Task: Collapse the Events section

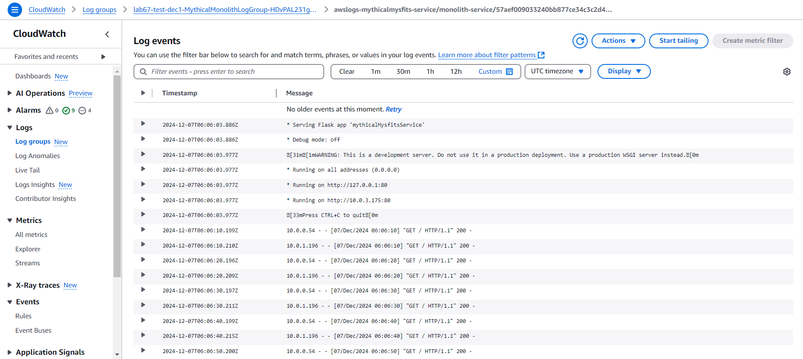Action: (x=9, y=302)
